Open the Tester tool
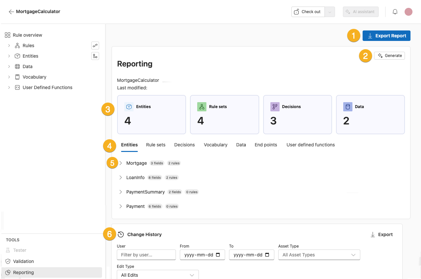The width and height of the screenshot is (421, 279). point(20,250)
